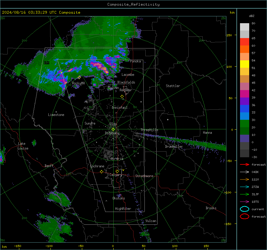267x250 pixels.
Task: Click the red forecast arrow in legend
Action: point(244,164)
